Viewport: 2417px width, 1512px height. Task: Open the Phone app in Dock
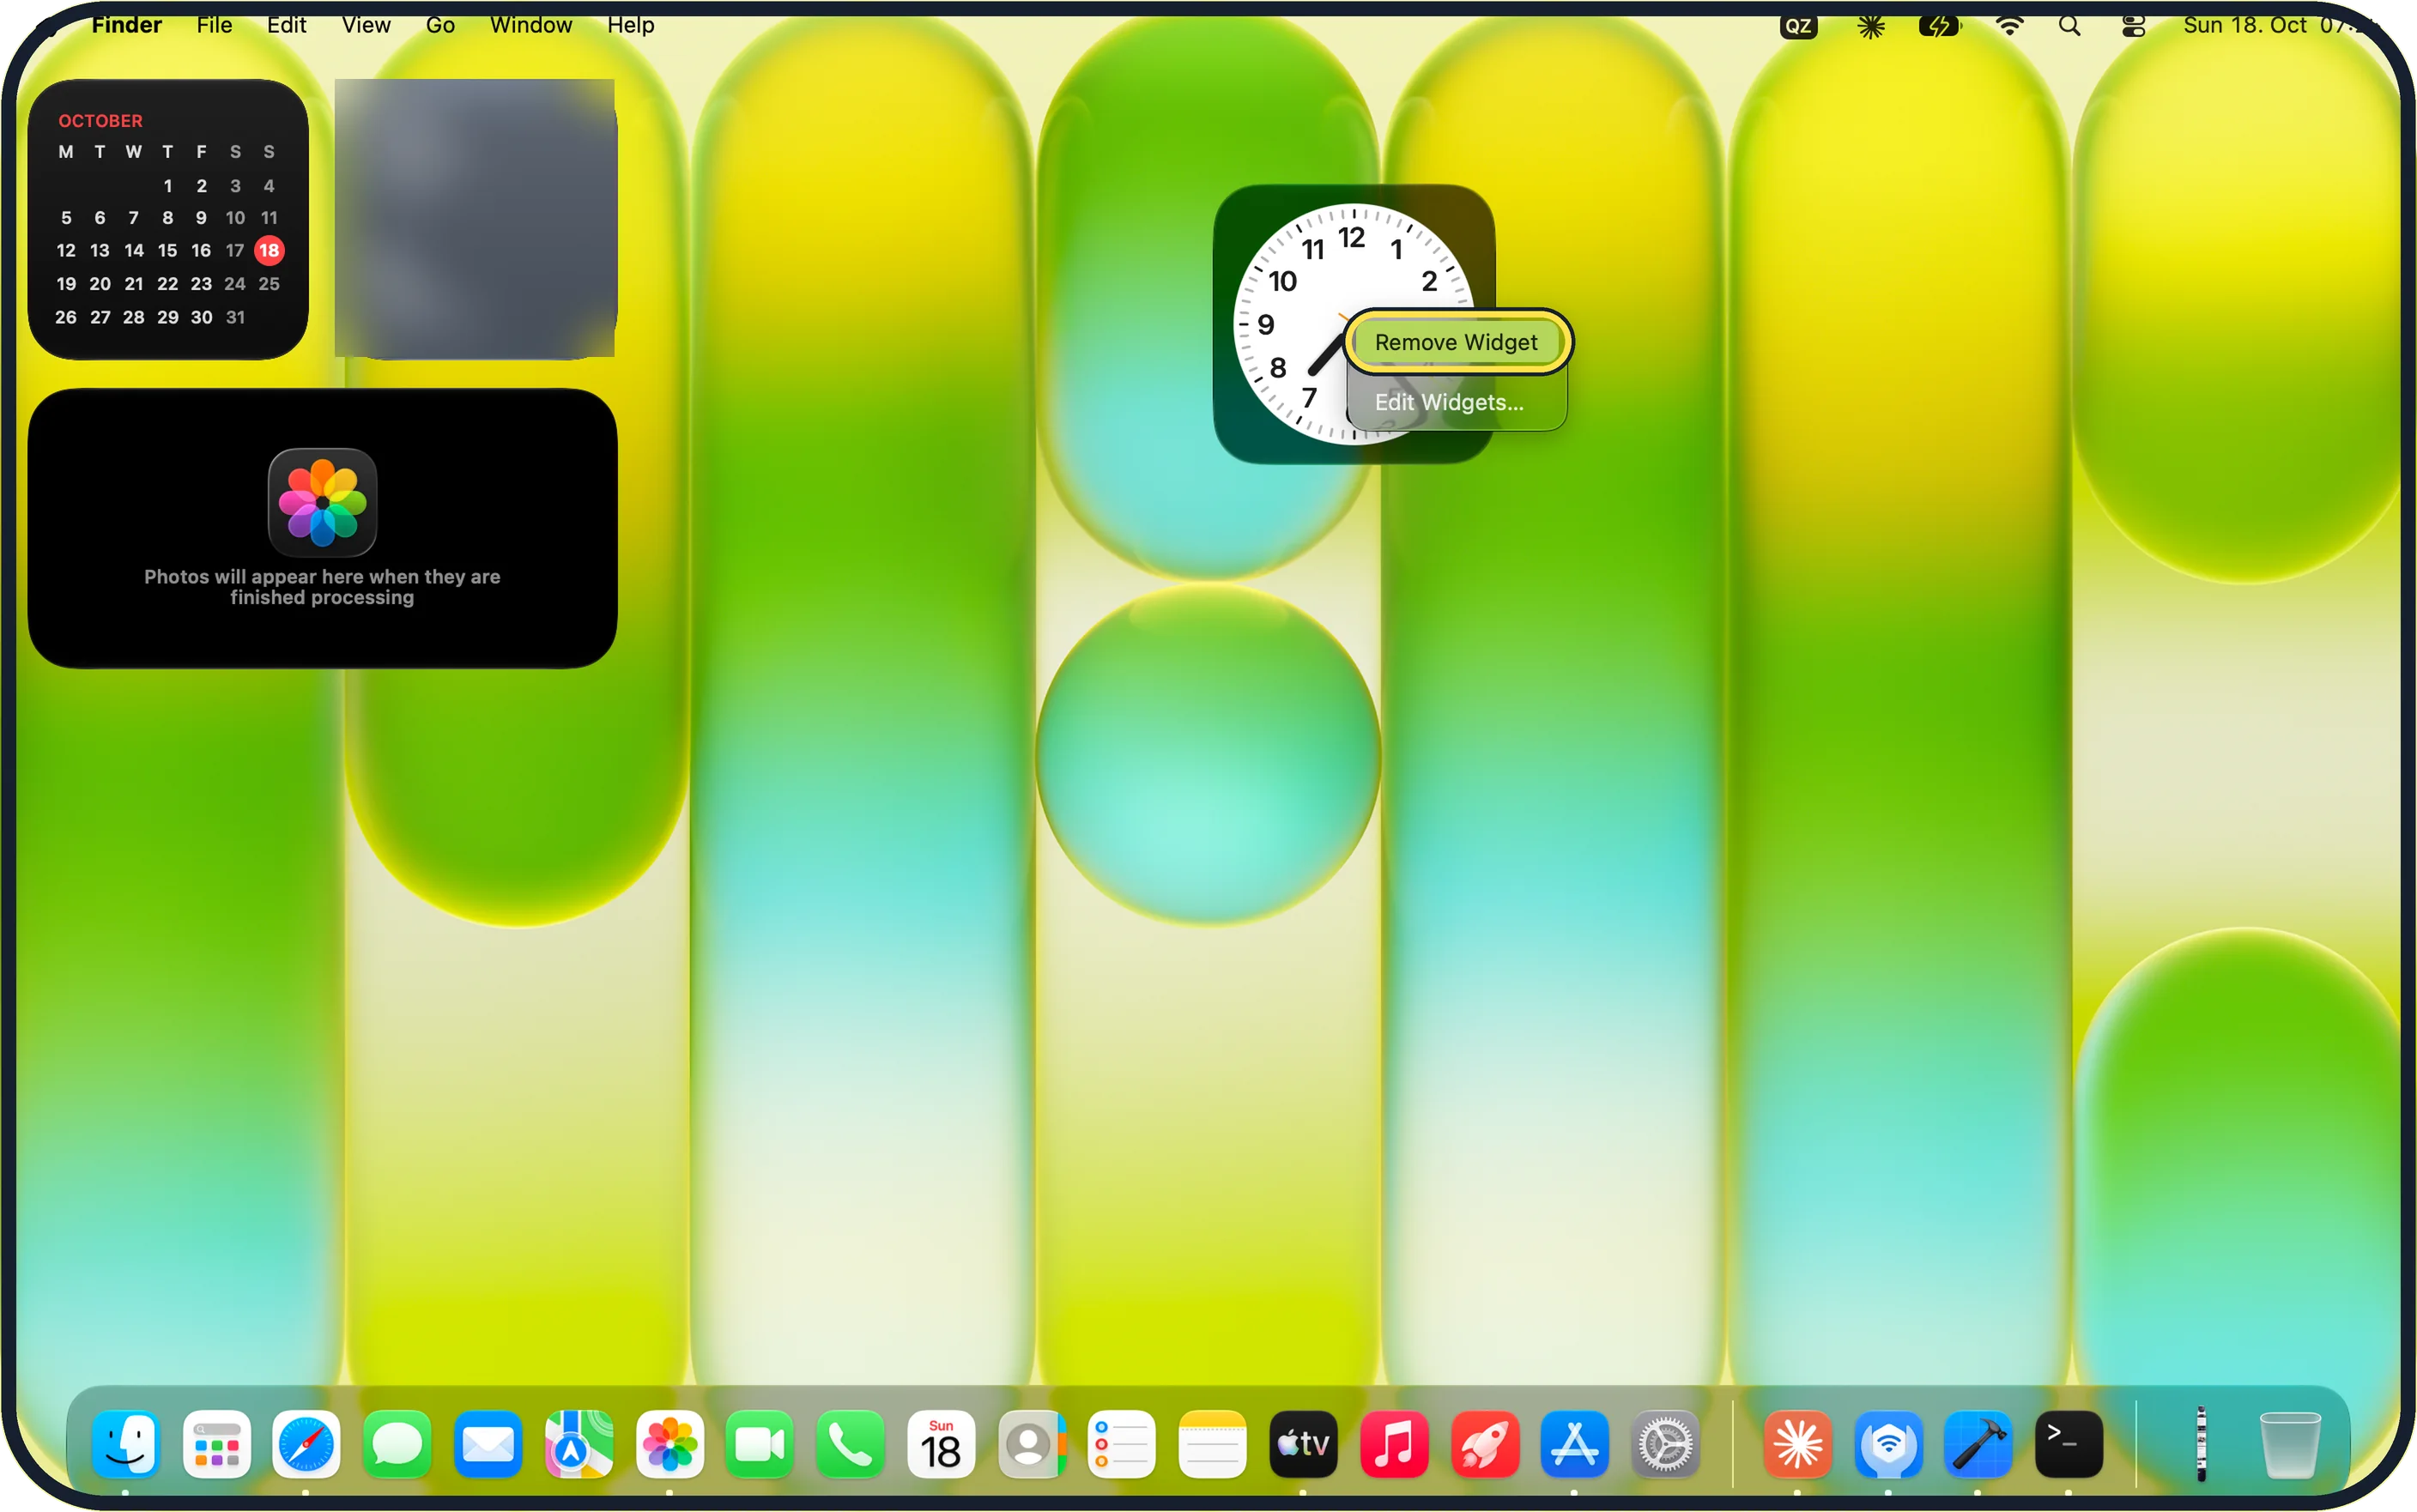point(850,1444)
